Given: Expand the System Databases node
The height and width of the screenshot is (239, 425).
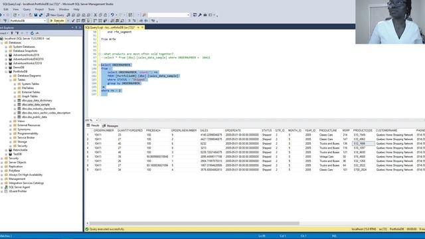Looking at the screenshot, I should tap(6, 46).
